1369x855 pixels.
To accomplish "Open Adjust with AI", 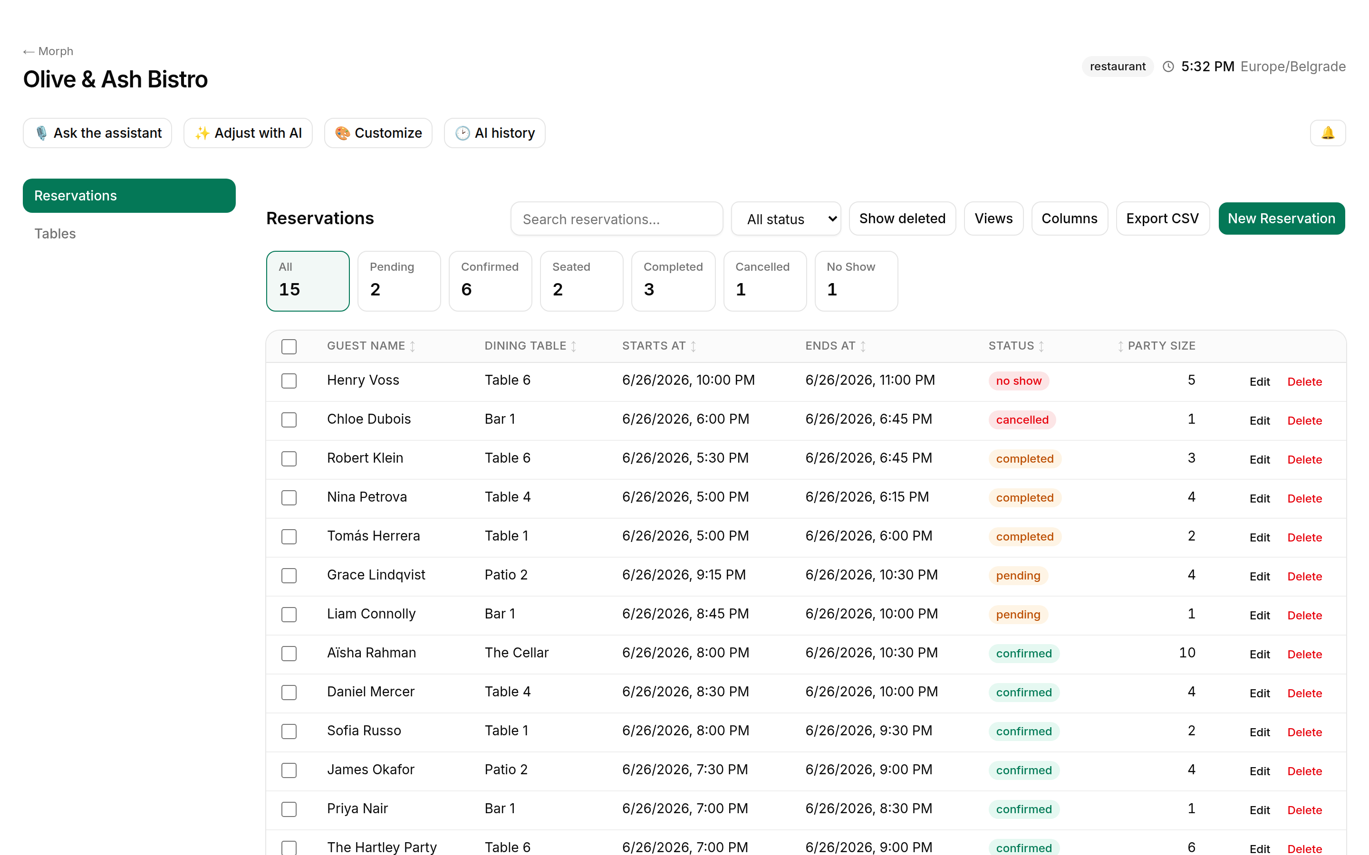I will pyautogui.click(x=248, y=133).
